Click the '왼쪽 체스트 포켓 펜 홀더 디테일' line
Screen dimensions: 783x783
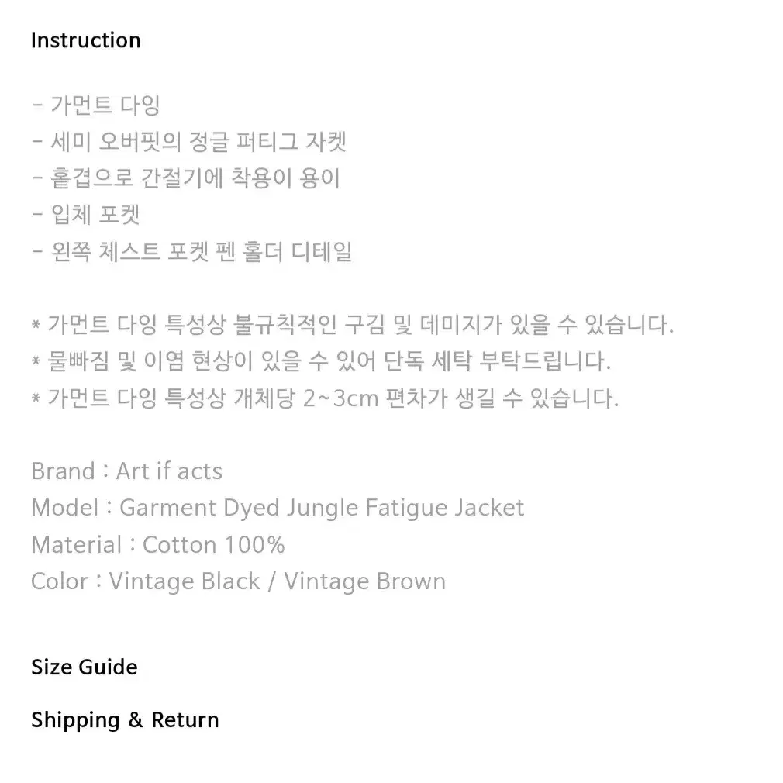pos(191,252)
